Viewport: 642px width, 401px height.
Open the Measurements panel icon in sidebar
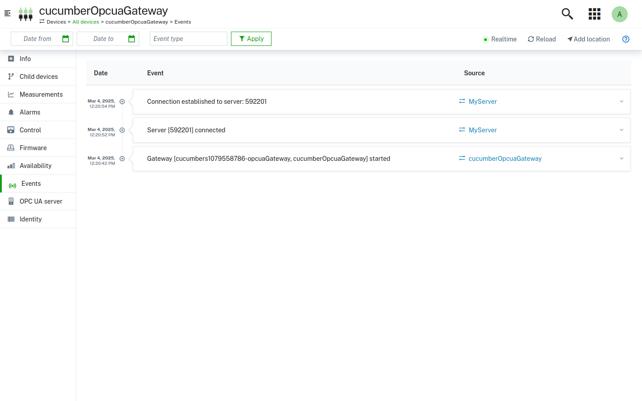(x=11, y=94)
